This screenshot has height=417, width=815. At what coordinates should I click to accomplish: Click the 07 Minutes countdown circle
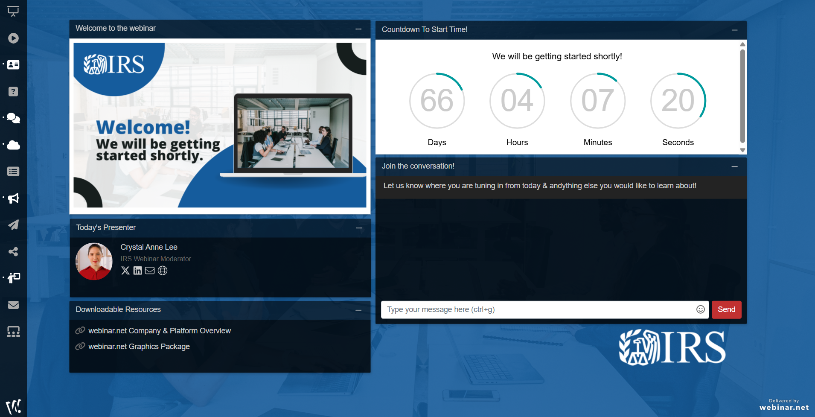(598, 101)
